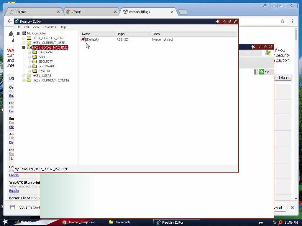Screen dimensions: 302x226
Task: Click the Registry Editor title bar icon
Action: coord(17,21)
